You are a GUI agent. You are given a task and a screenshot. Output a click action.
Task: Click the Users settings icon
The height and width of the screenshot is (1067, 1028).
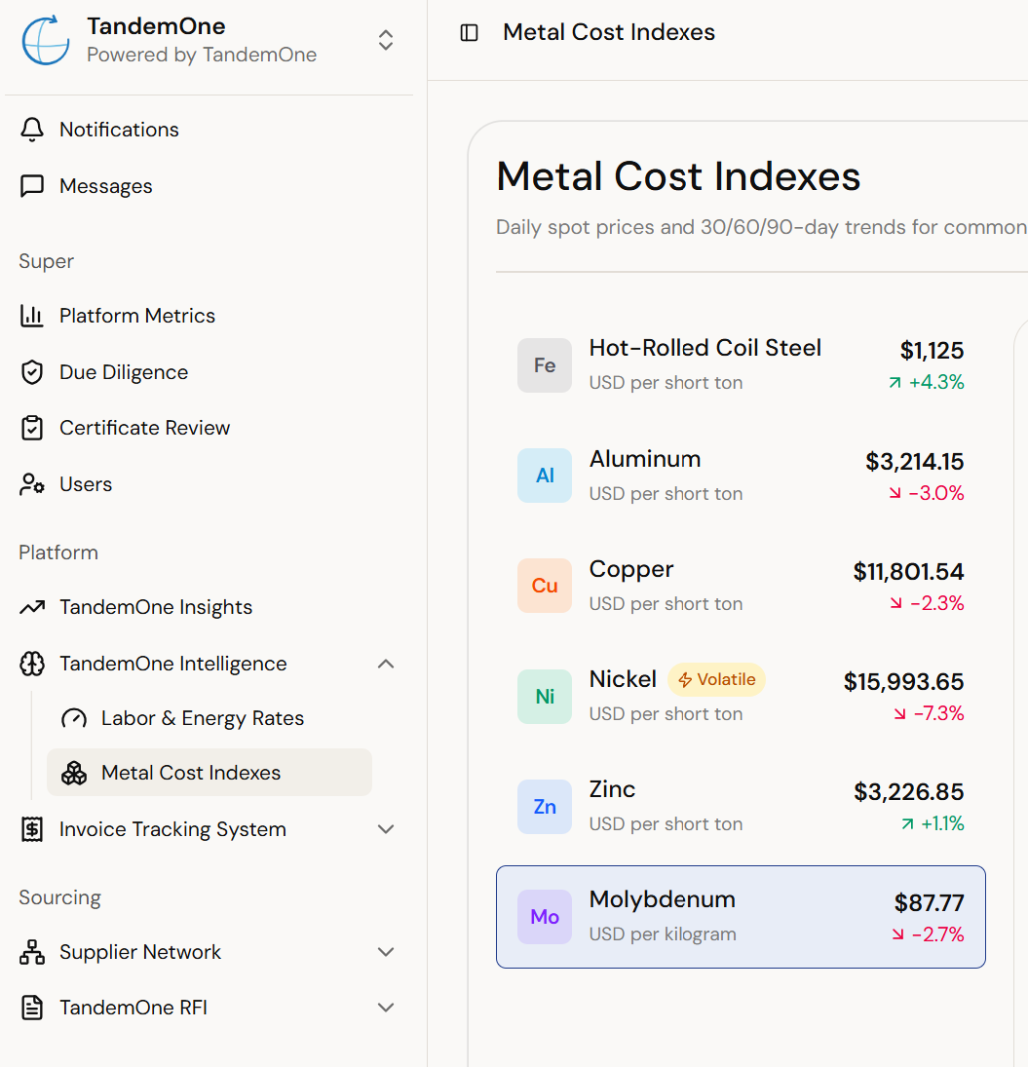[x=32, y=484]
